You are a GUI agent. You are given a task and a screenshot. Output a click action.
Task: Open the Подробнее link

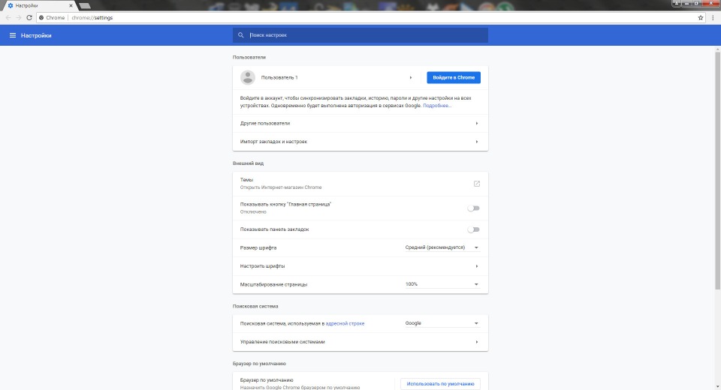[437, 106]
